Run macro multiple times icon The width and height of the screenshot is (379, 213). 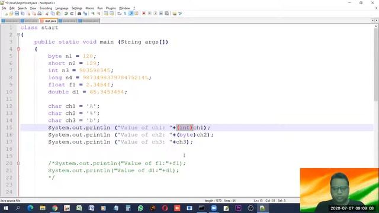coord(161,14)
